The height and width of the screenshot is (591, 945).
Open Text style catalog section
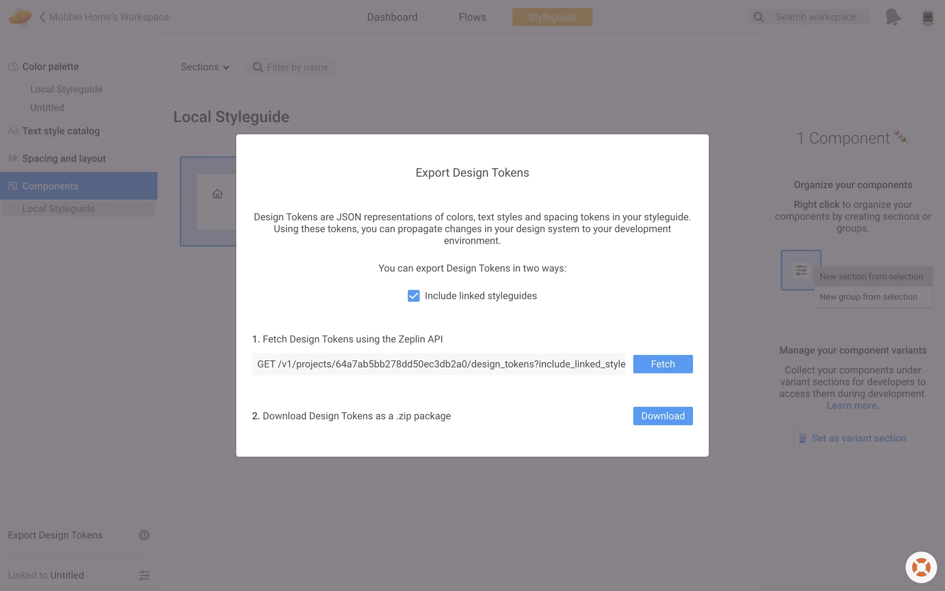(61, 131)
